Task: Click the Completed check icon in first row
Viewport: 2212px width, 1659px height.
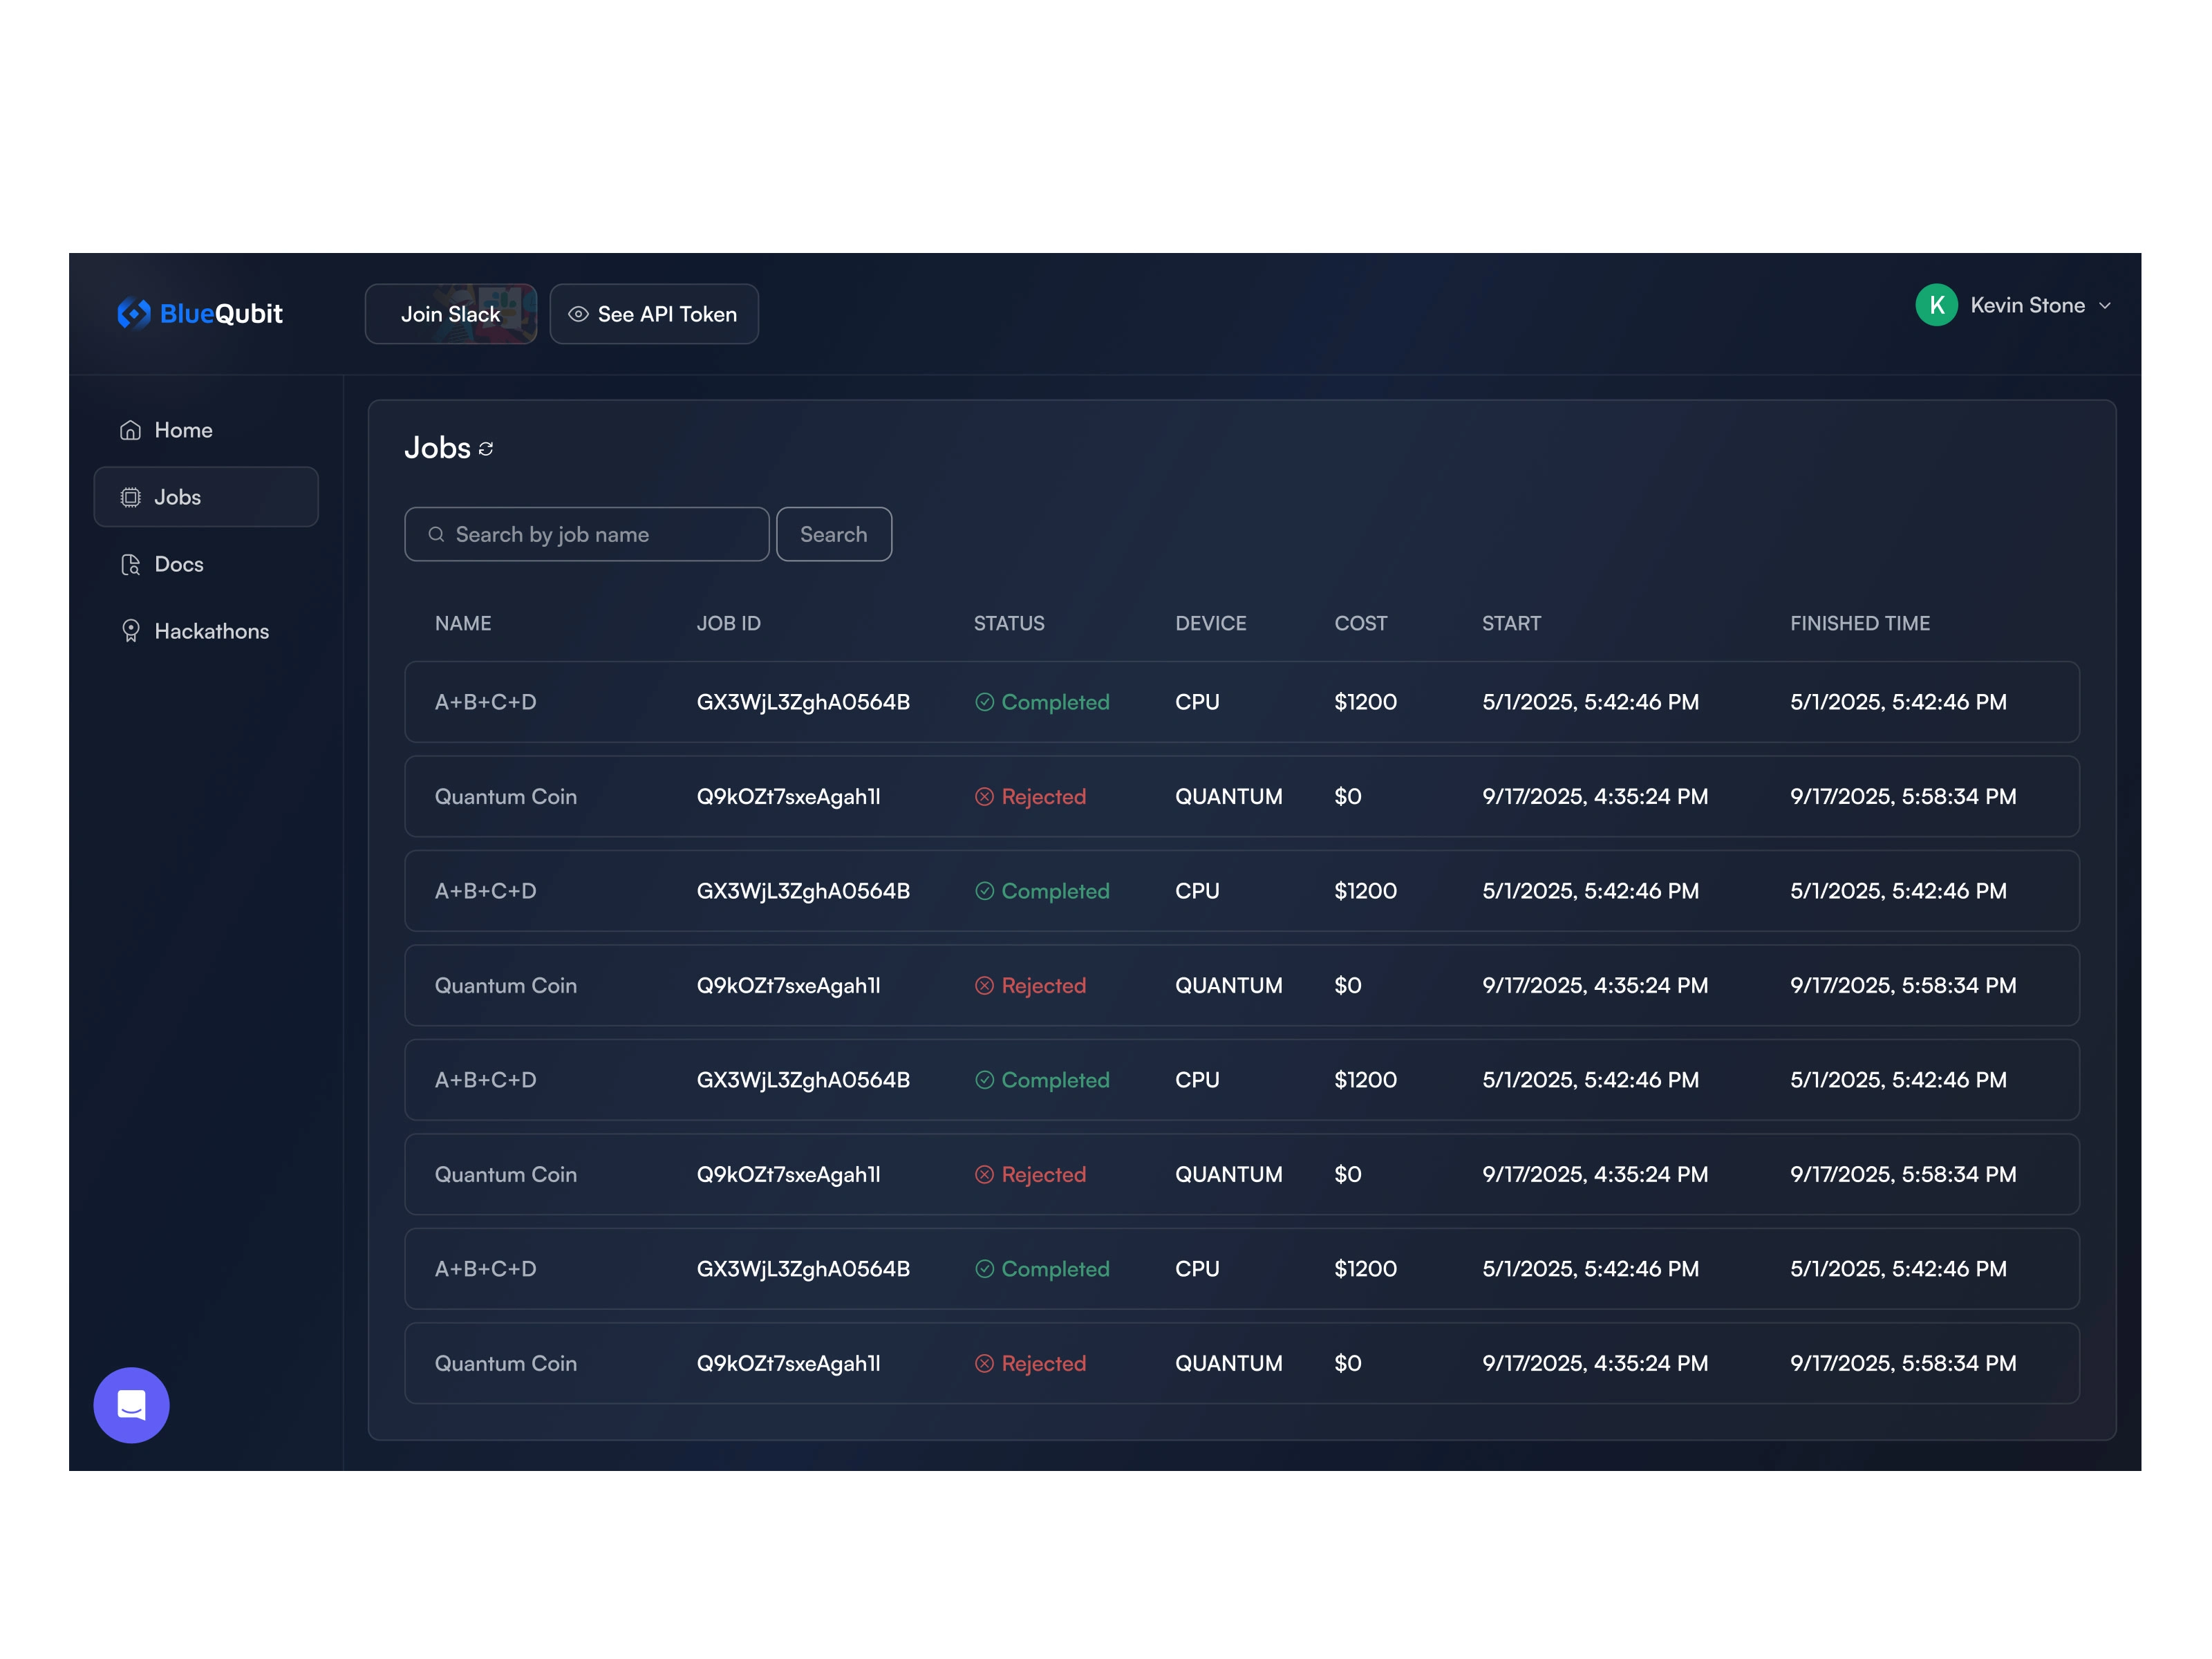Action: tap(984, 702)
